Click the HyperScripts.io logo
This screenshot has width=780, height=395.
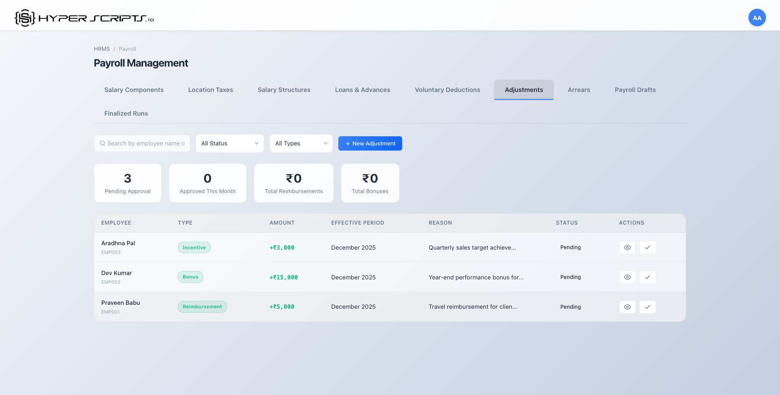[x=84, y=18]
